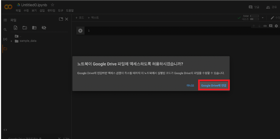Open the 수정 menu in the menu bar

[26, 11]
